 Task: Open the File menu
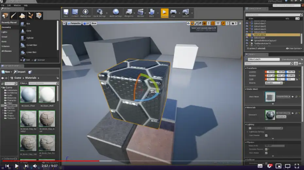(x=3, y=6)
